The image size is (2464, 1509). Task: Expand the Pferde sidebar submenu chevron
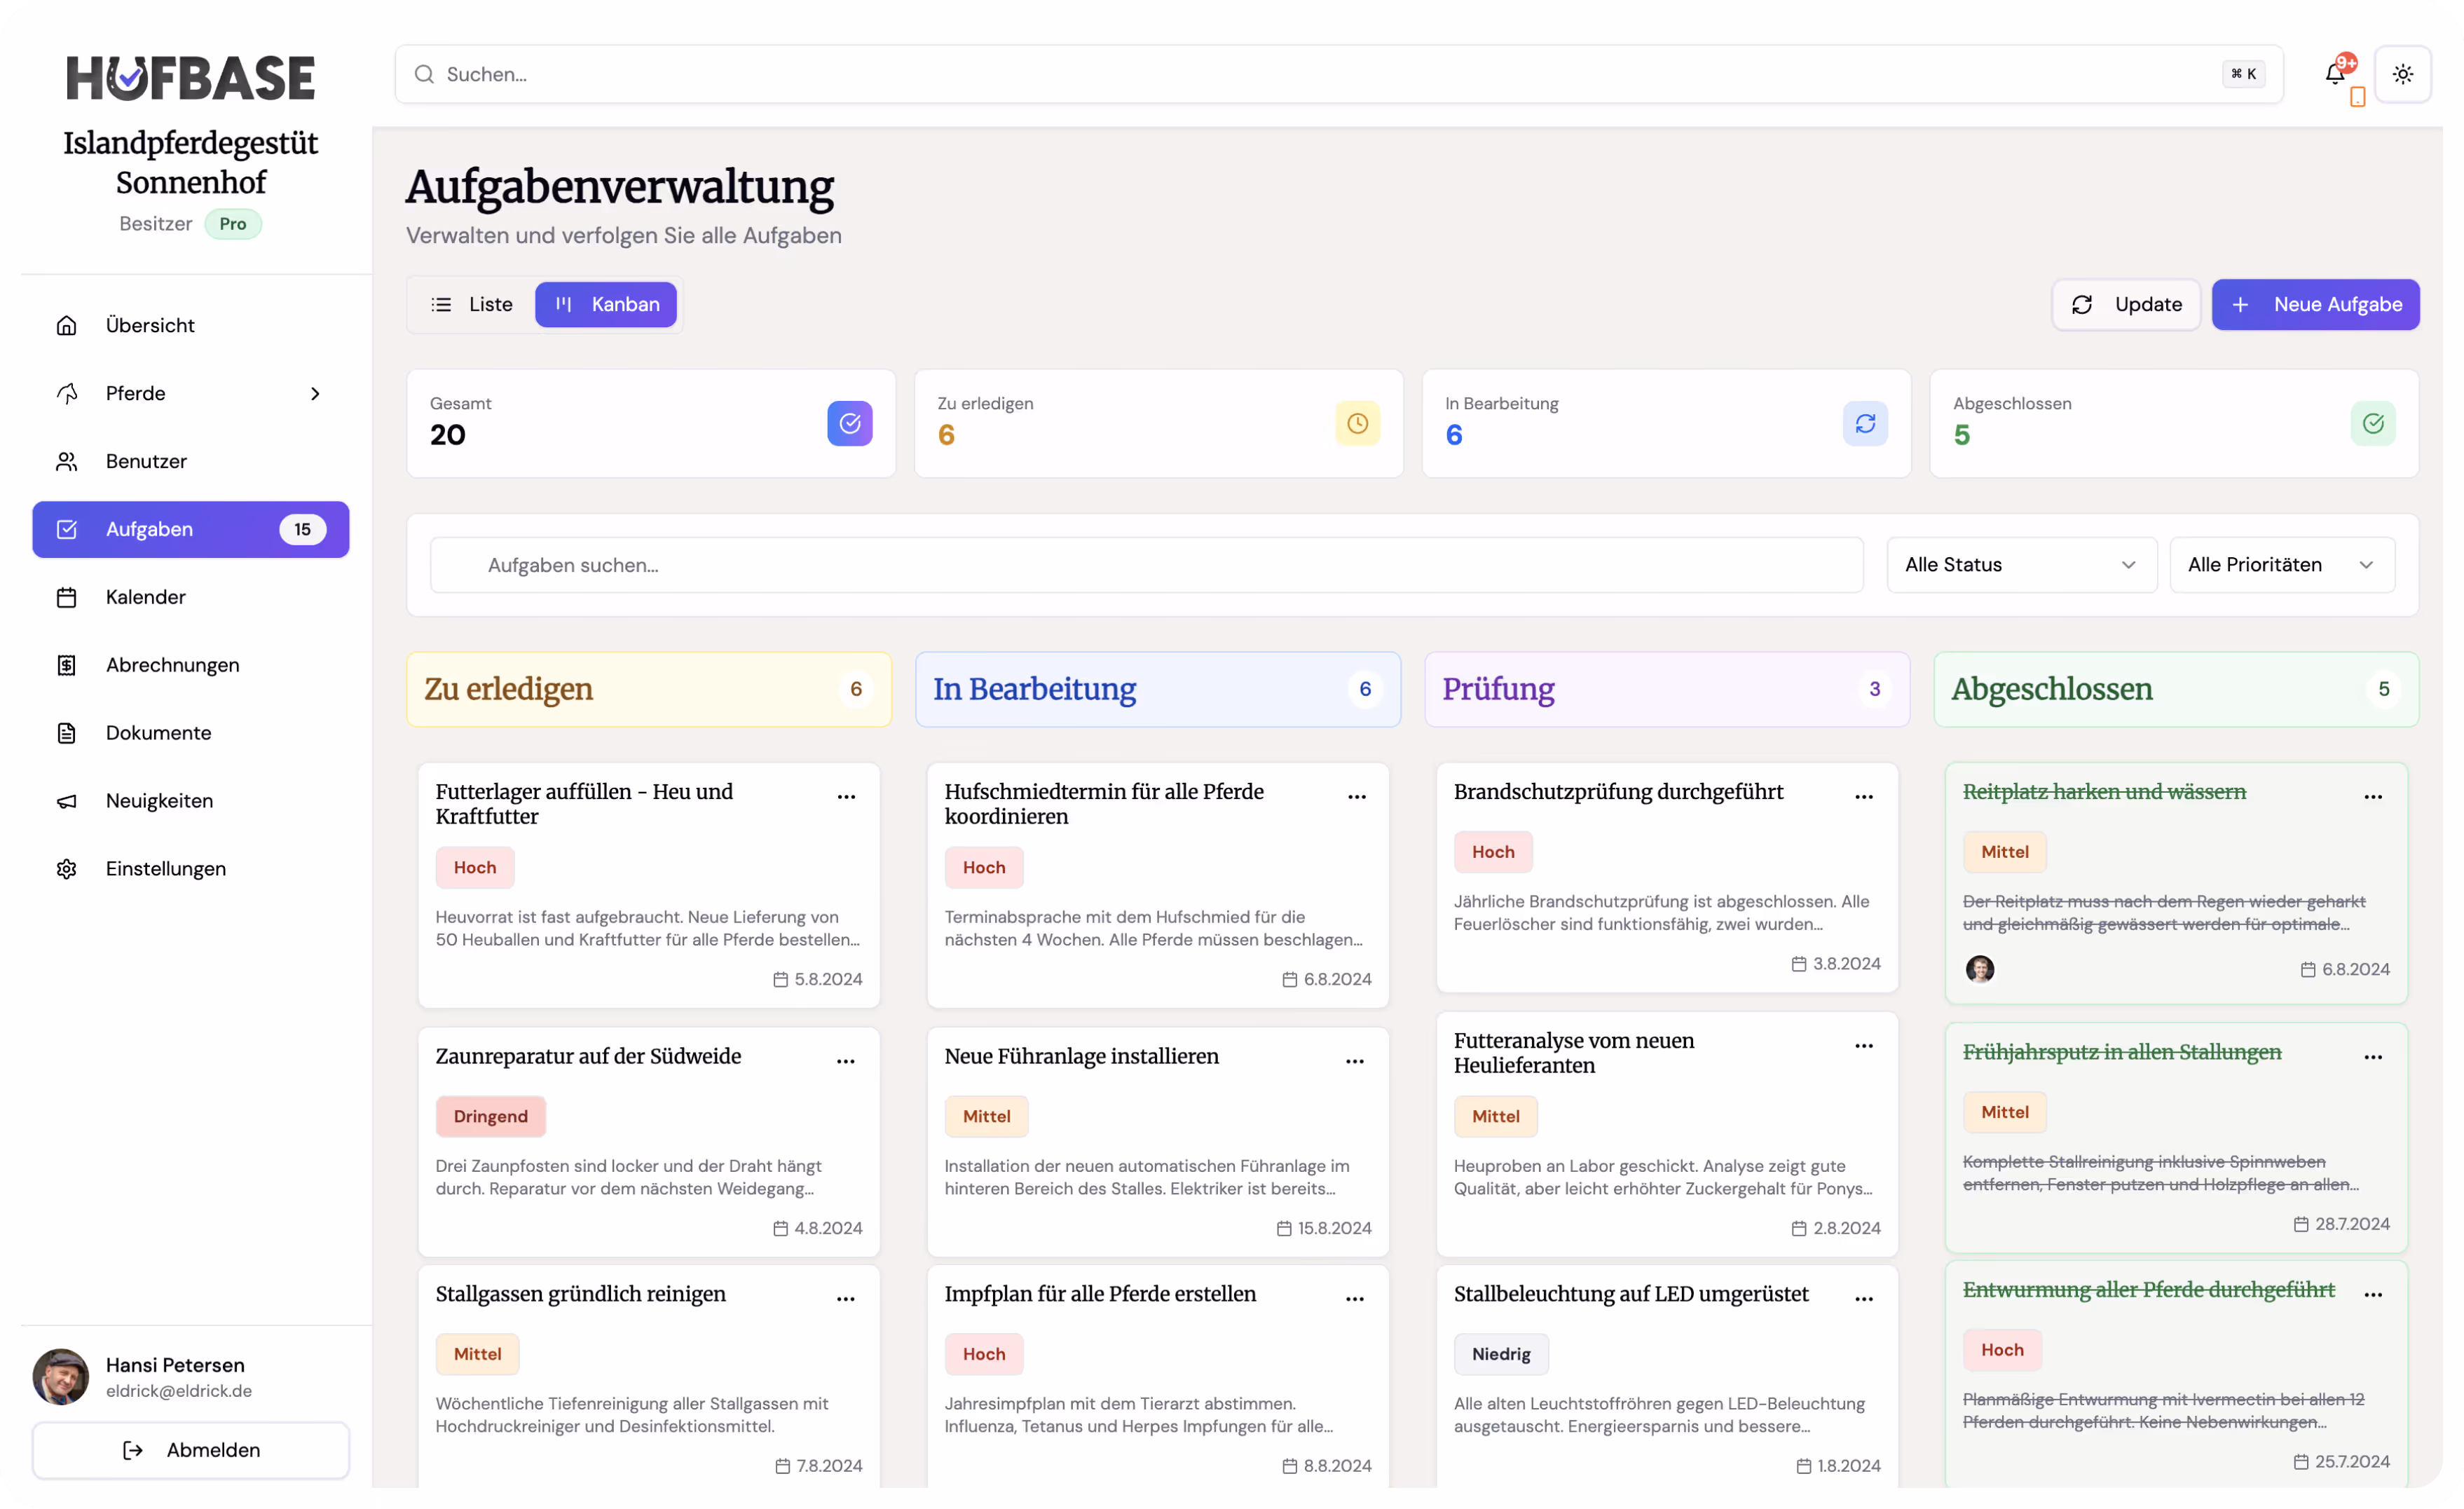tap(315, 394)
